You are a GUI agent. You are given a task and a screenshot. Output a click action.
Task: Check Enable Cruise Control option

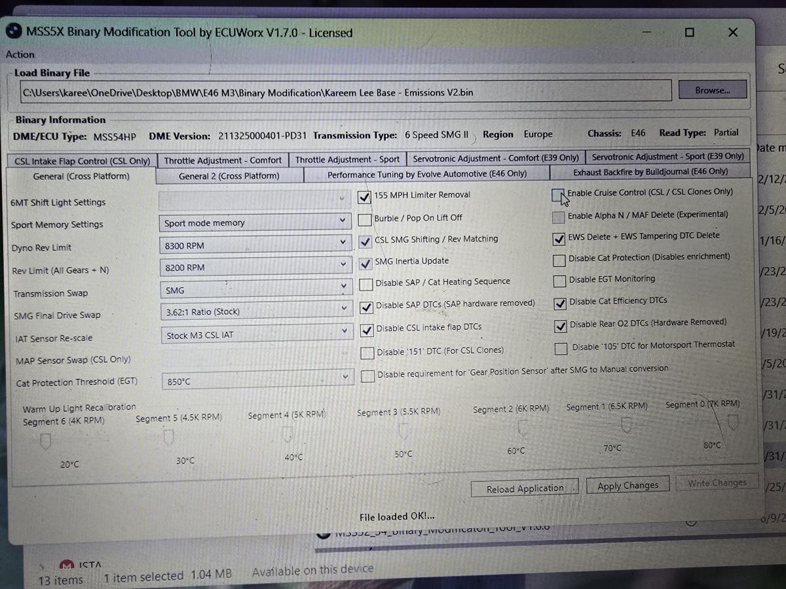pyautogui.click(x=557, y=194)
